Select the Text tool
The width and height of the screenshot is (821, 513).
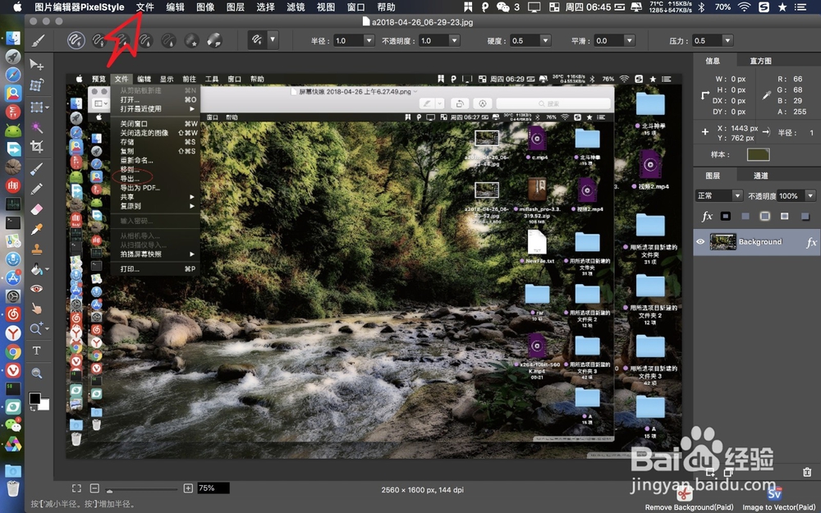pos(38,350)
